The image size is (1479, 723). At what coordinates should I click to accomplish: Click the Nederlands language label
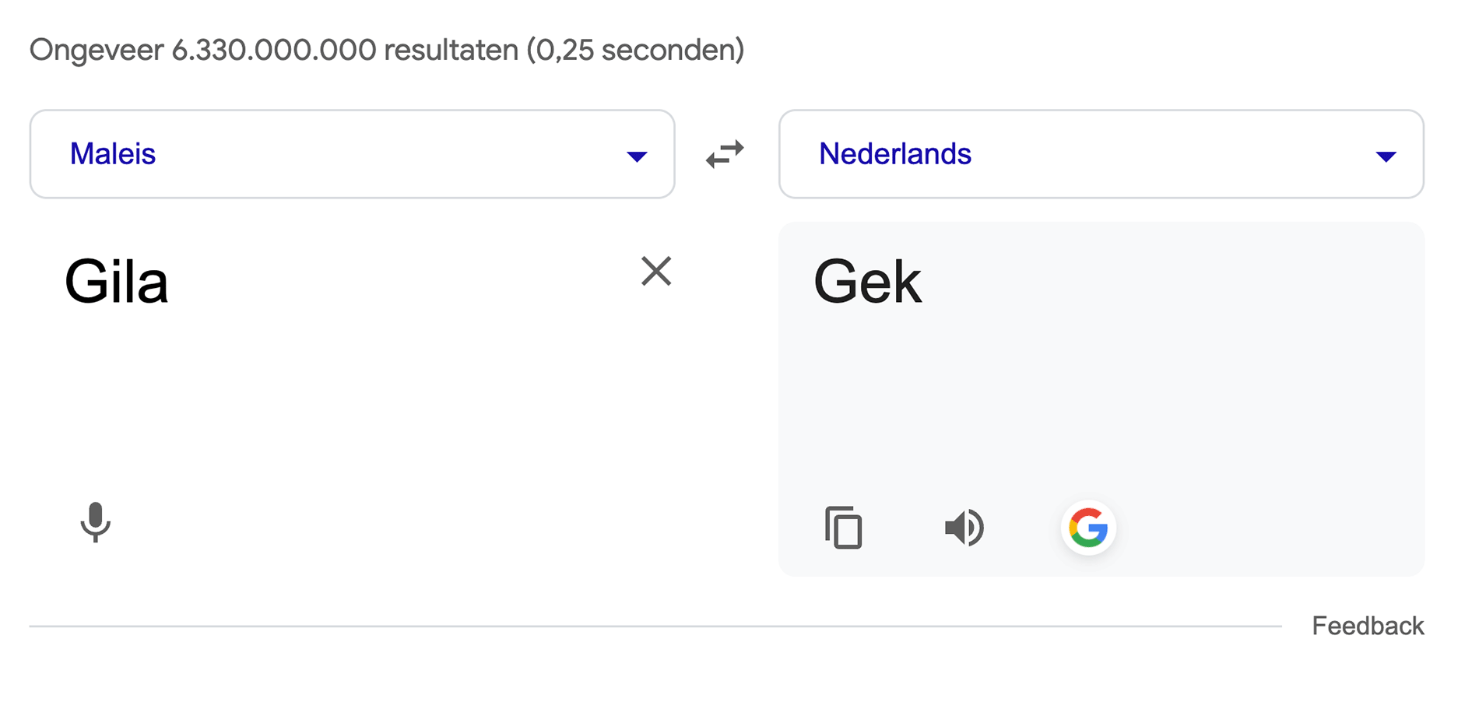pos(895,154)
